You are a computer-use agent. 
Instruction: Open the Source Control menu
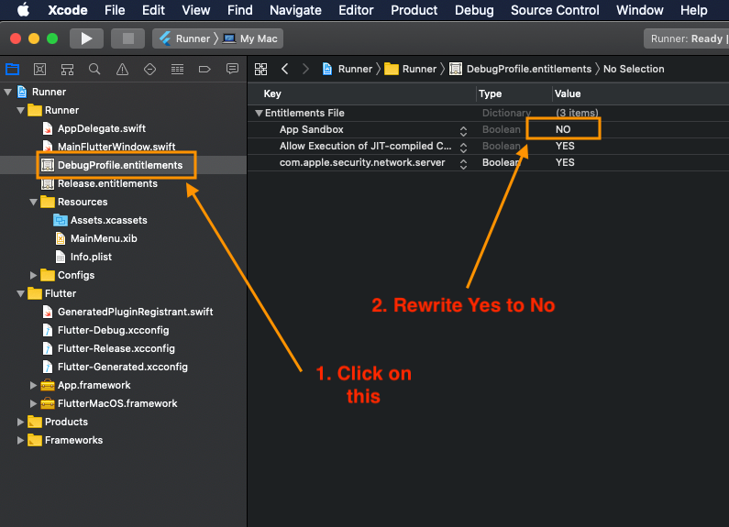(555, 10)
